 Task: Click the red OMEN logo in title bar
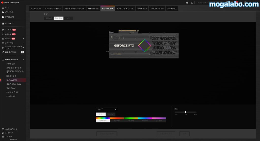click(2, 3)
